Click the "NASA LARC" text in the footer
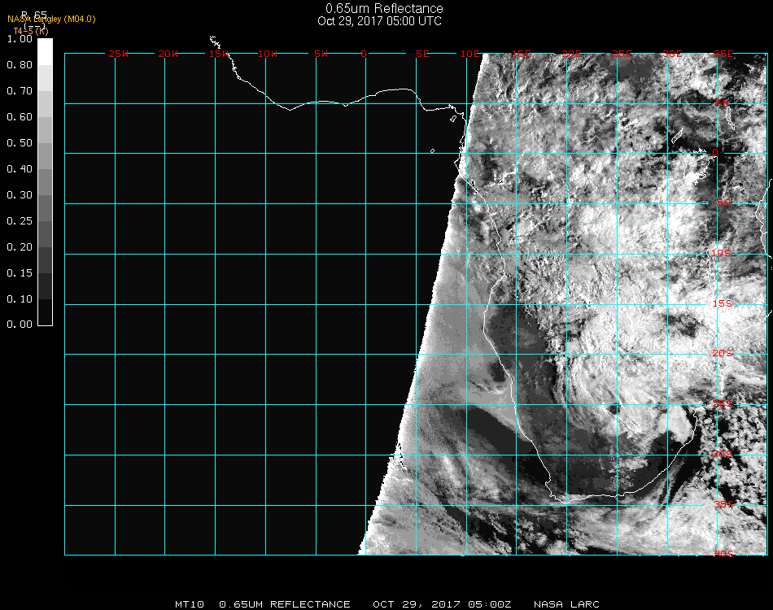 coord(566,604)
